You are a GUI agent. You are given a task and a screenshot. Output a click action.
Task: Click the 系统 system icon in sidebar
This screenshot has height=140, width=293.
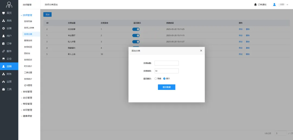pos(4,21)
